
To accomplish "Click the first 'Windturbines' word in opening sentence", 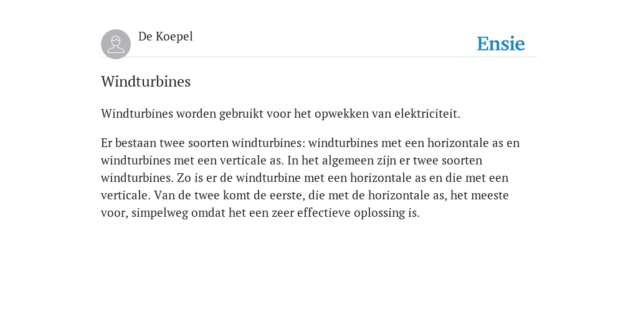I will click(137, 114).
